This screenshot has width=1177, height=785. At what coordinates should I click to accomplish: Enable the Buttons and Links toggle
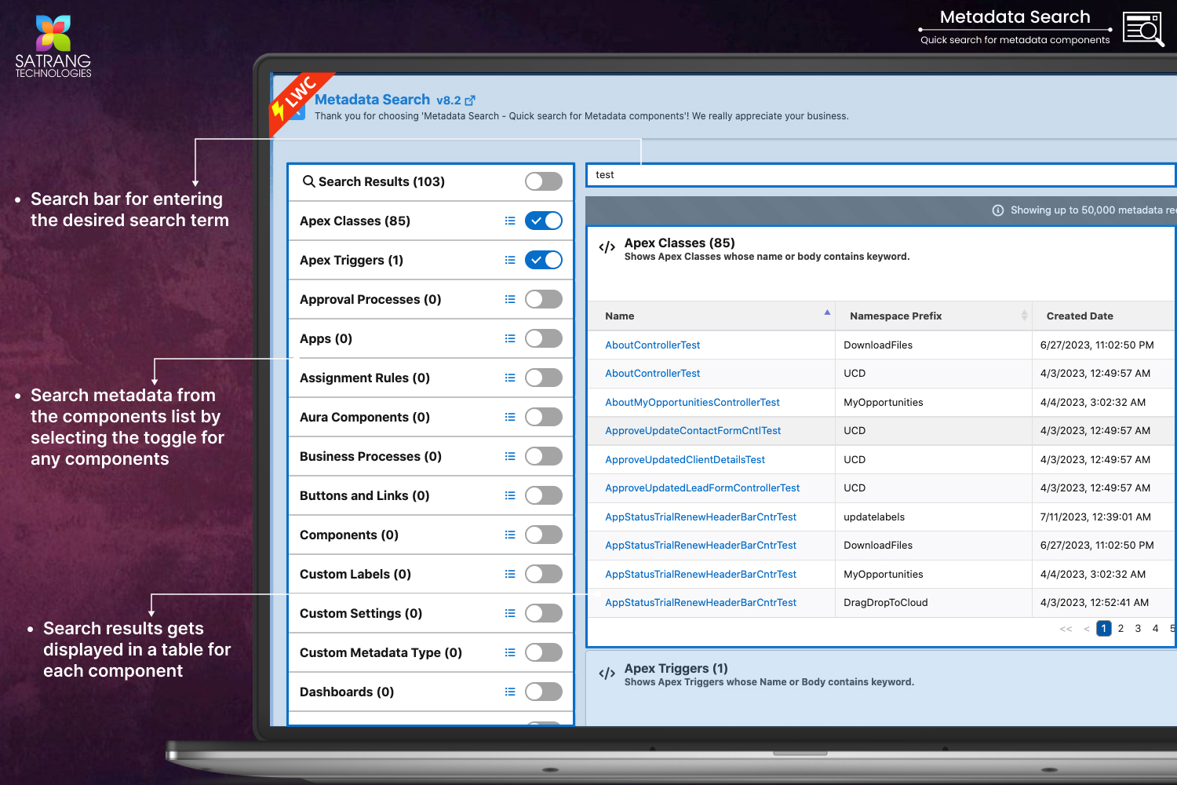point(544,495)
